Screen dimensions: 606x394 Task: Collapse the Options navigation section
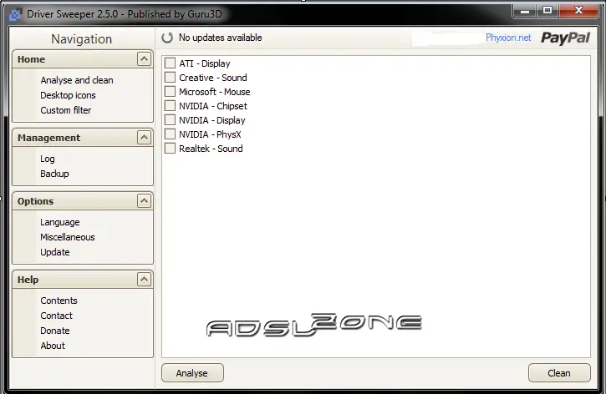[144, 200]
